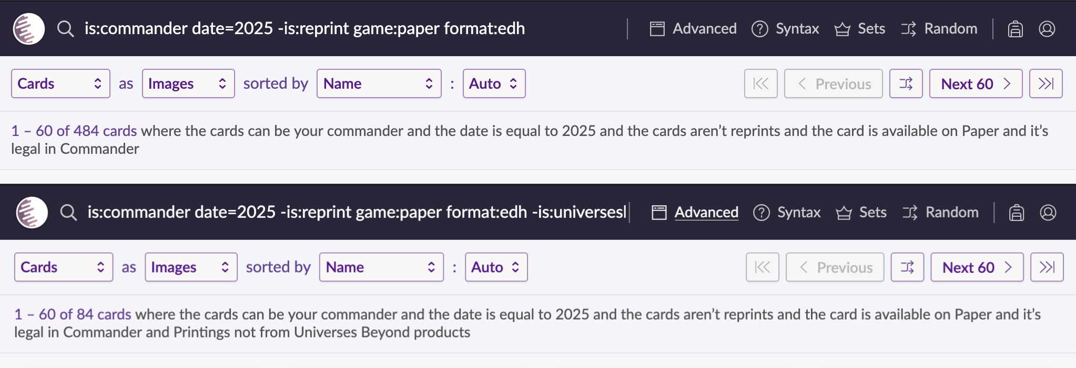The image size is (1076, 368).
Task: Open Syntax guide in top header
Action: click(785, 28)
